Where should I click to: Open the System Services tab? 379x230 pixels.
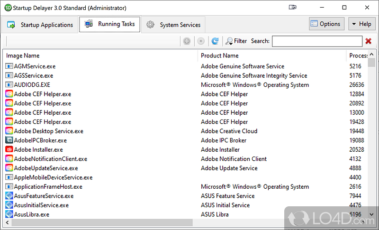coord(174,25)
